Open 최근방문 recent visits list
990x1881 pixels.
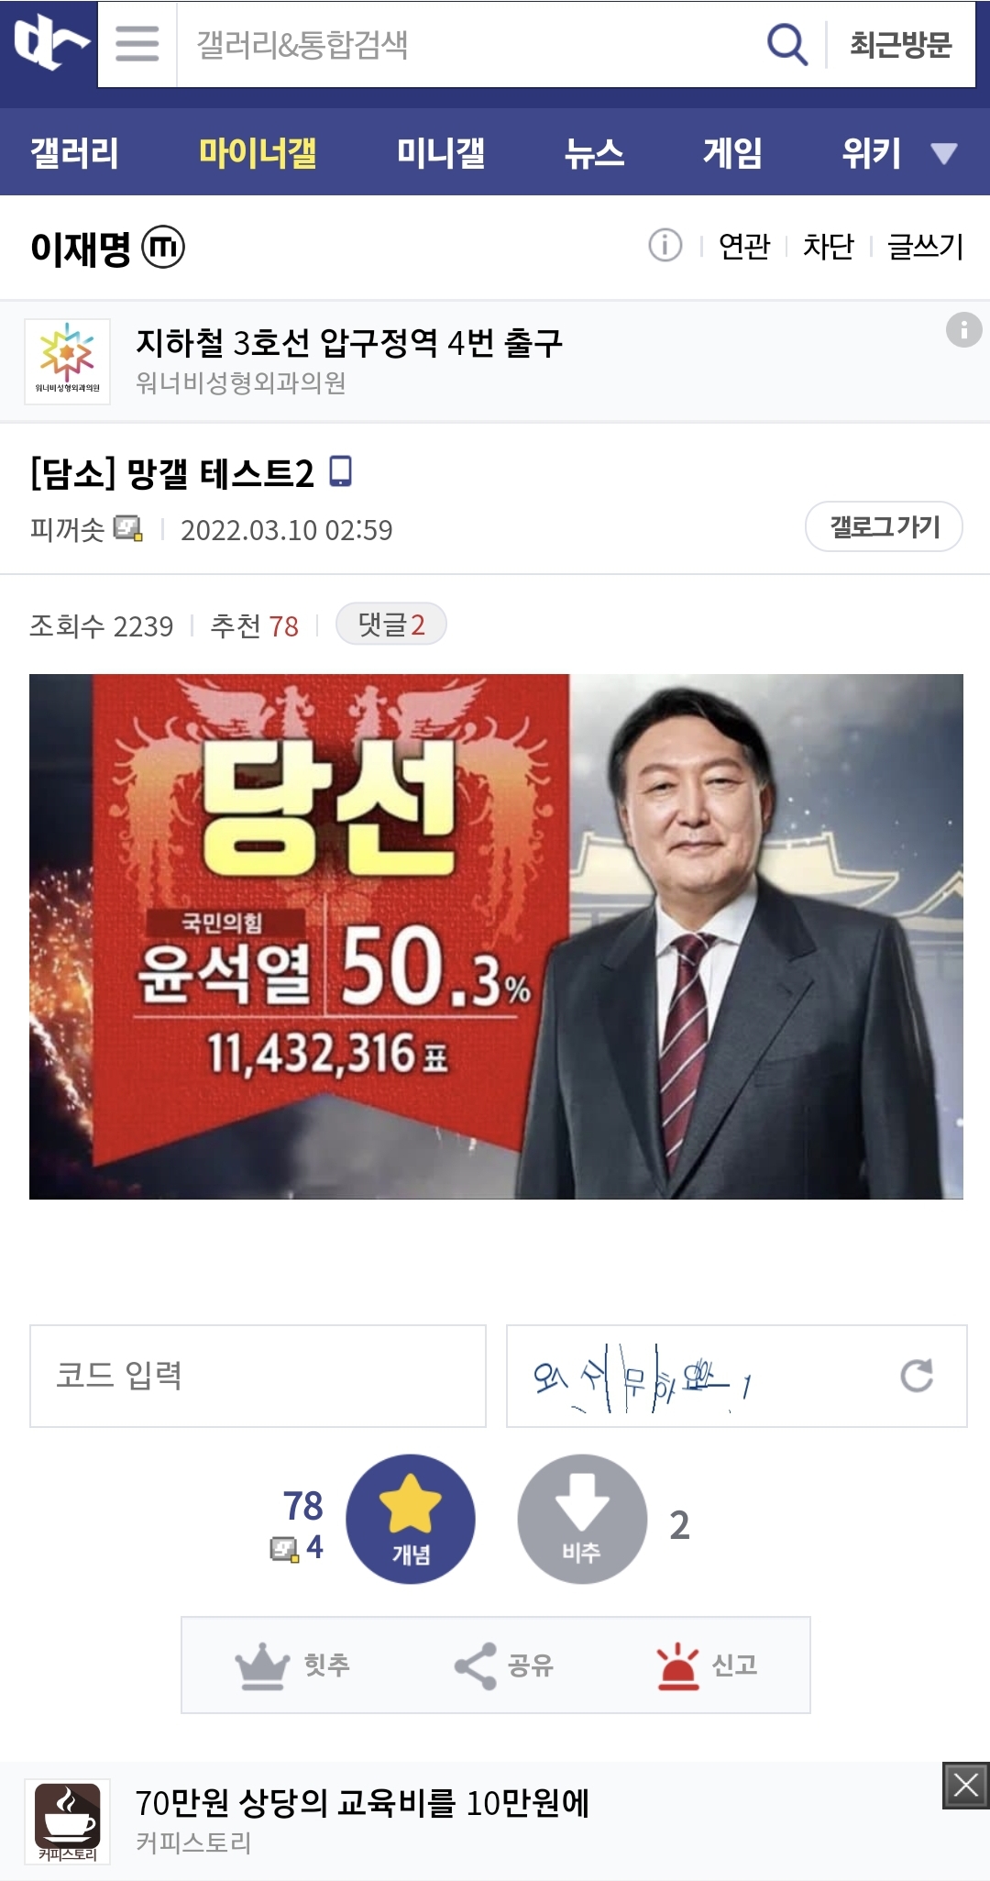tap(900, 44)
